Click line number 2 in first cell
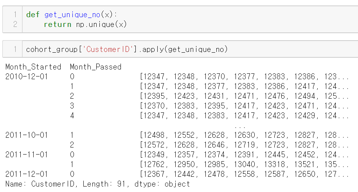 (x=15, y=24)
